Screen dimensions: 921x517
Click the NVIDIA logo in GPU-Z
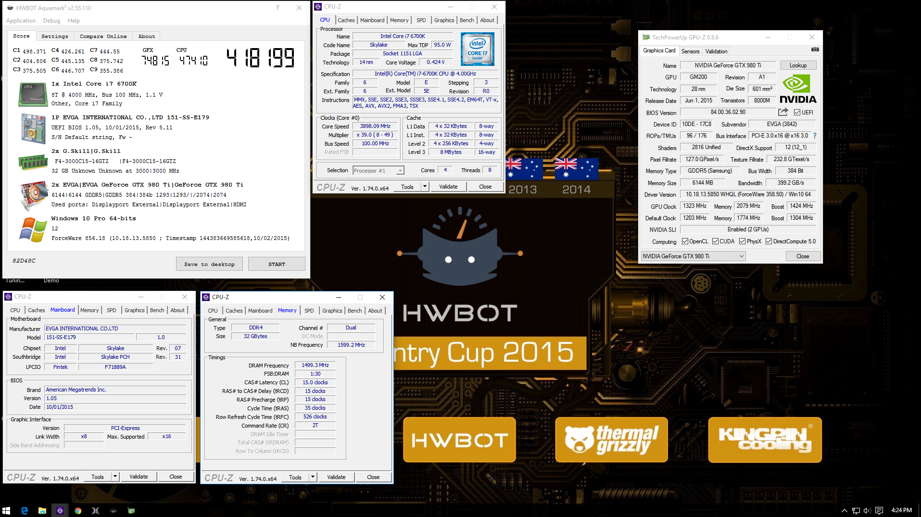coord(798,89)
